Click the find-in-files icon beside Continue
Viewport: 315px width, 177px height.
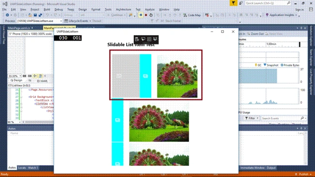pyautogui.click(x=130, y=15)
